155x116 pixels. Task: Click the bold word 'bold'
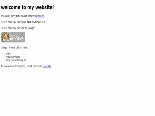(x=29, y=22)
